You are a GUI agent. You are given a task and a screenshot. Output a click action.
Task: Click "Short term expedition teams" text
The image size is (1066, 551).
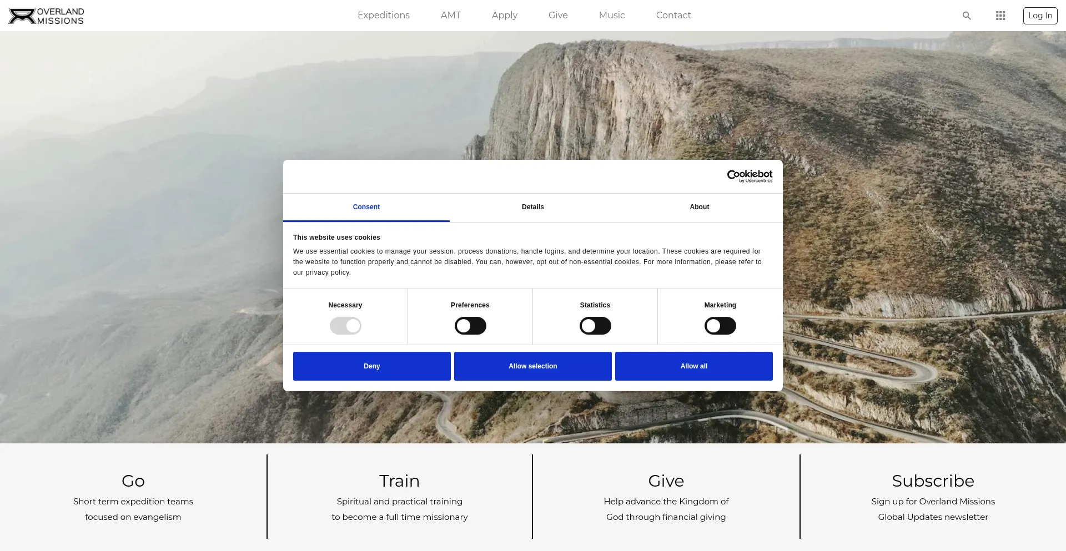[133, 502]
